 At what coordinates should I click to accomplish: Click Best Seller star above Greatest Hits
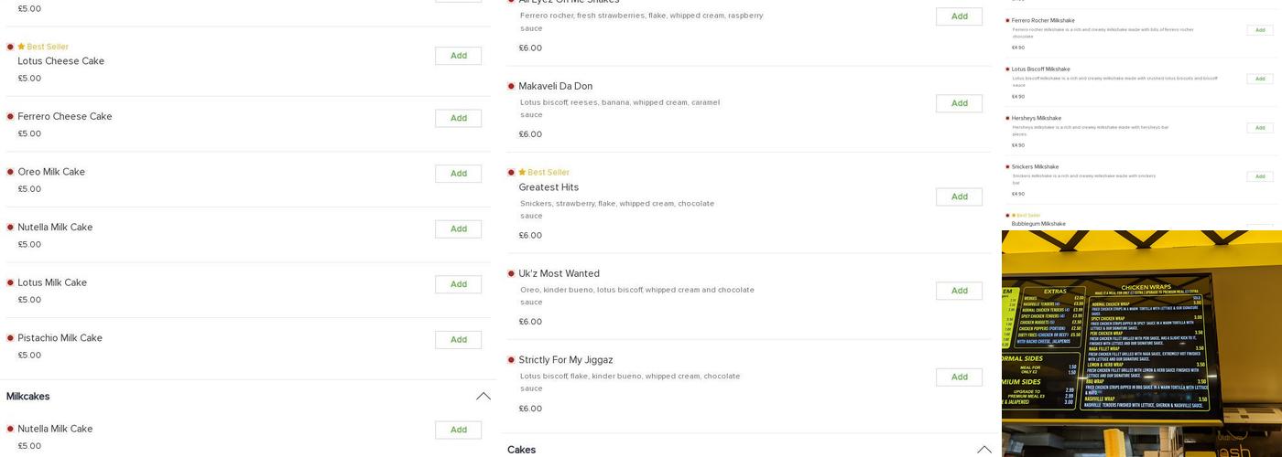coord(522,172)
